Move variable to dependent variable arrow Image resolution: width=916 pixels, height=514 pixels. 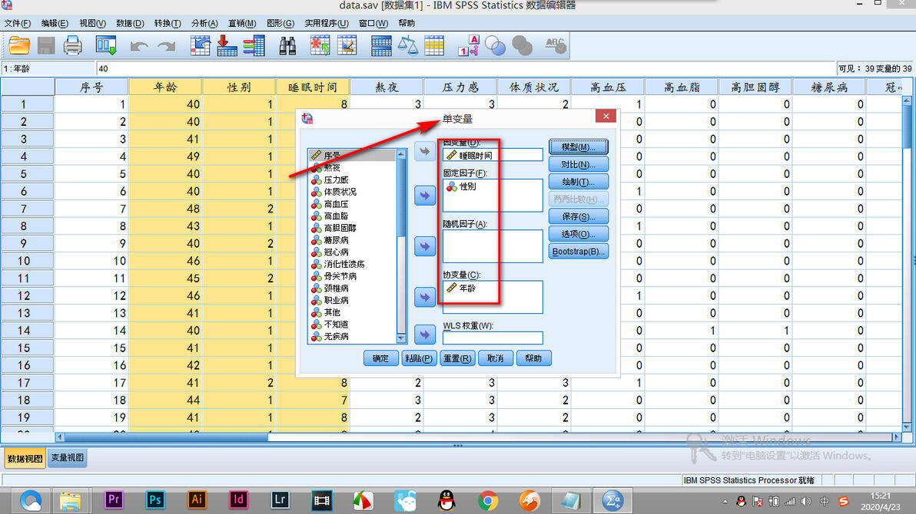click(425, 152)
